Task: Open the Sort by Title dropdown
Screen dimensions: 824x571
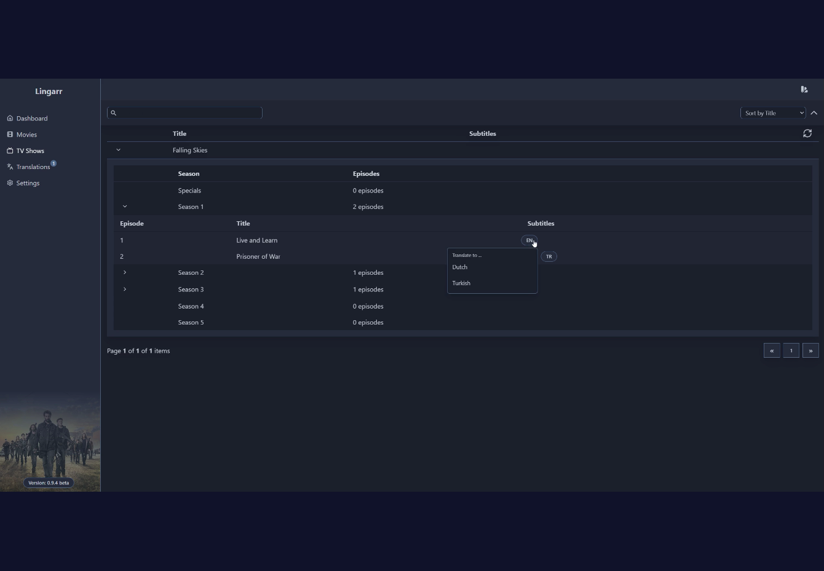Action: coord(773,113)
